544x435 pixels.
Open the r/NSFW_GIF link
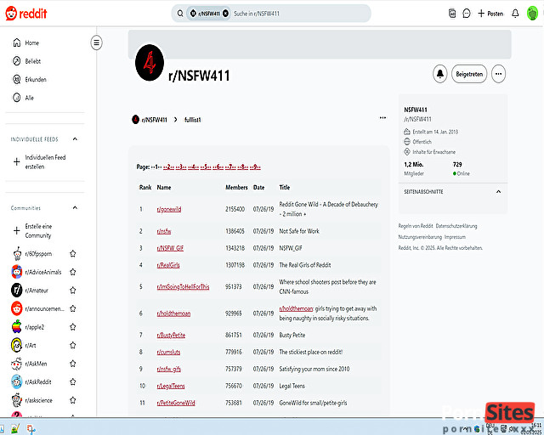click(x=170, y=248)
